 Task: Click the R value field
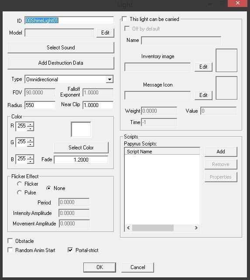coord(21,126)
